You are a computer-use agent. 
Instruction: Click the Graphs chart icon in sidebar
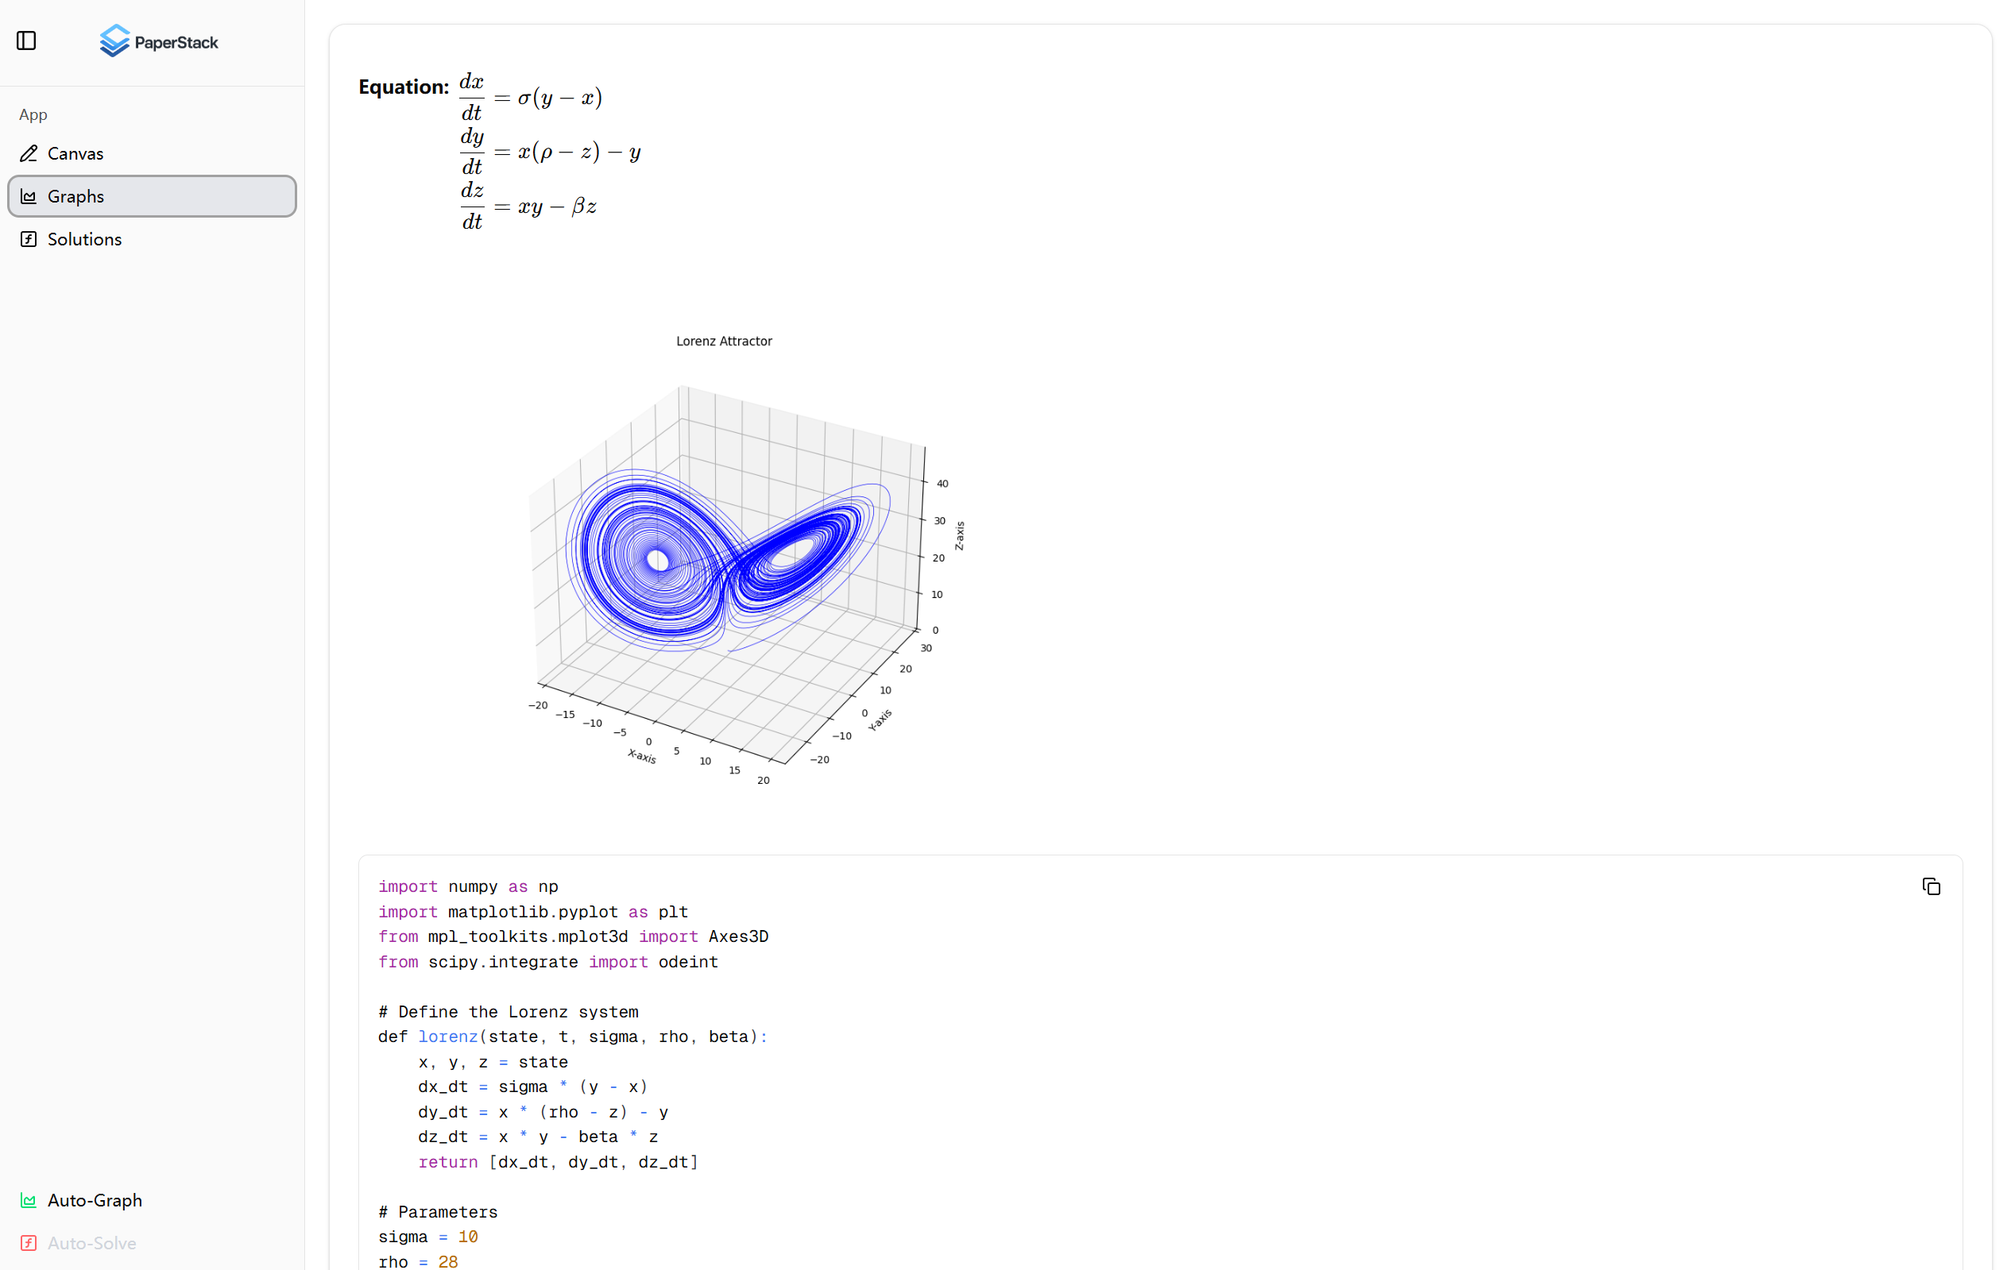pyautogui.click(x=29, y=195)
